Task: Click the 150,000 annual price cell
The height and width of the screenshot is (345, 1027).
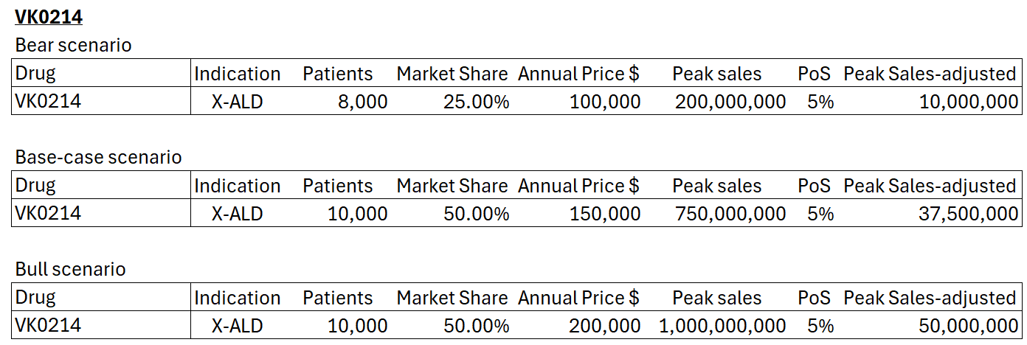Action: tap(605, 214)
